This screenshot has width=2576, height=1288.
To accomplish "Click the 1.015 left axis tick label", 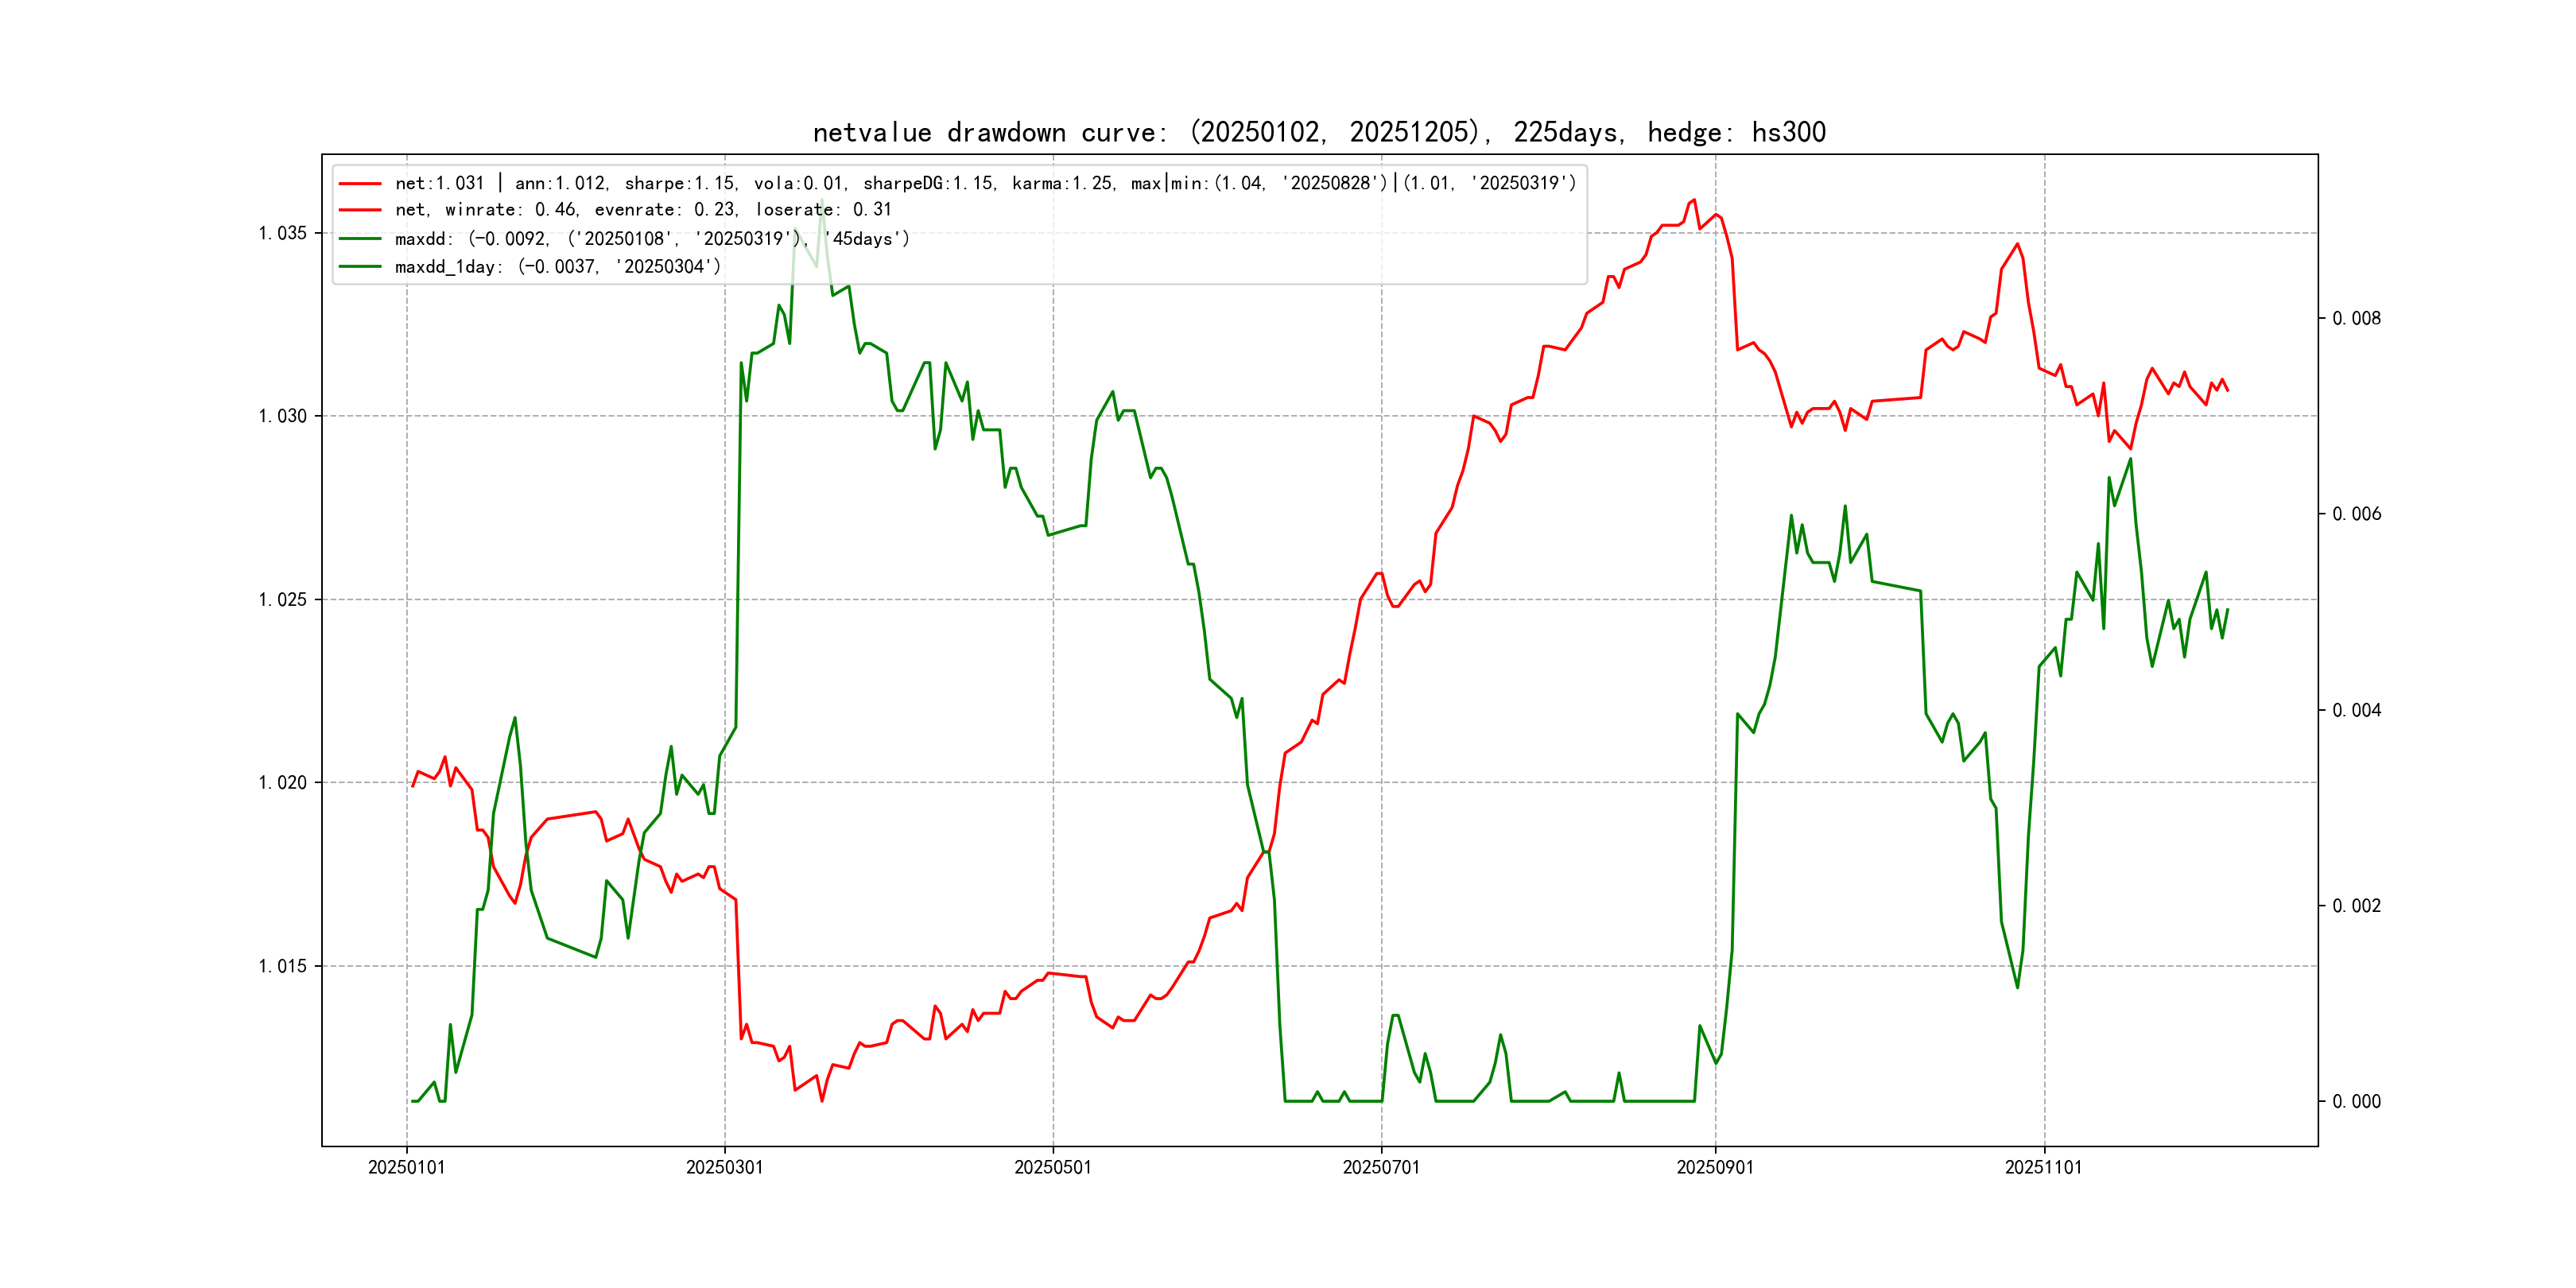I will point(282,966).
